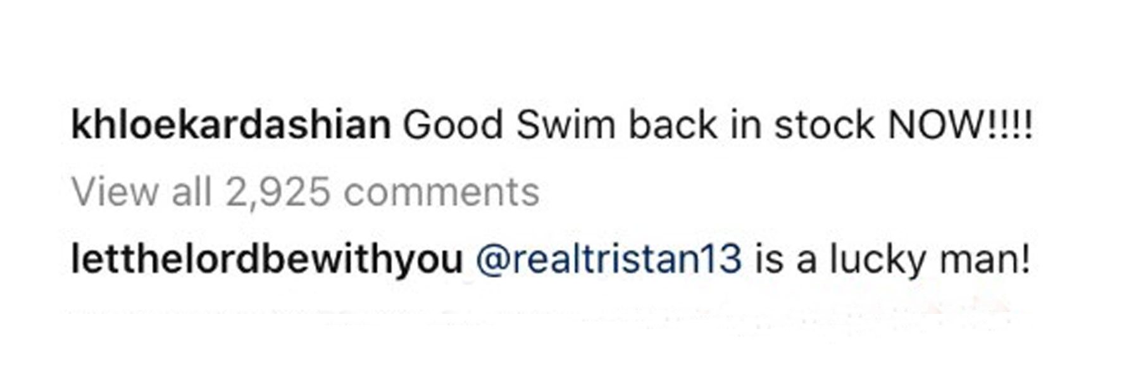Click the word NOW!!!! in the caption
1136x388 pixels.
tap(959, 125)
